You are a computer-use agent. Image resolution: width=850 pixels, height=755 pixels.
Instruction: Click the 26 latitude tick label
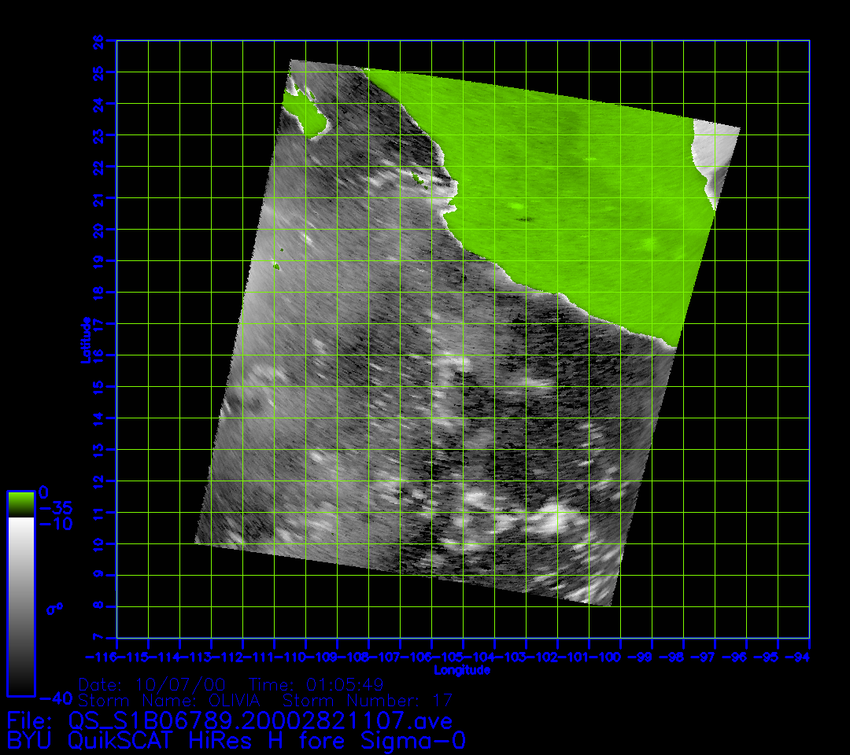coord(98,40)
